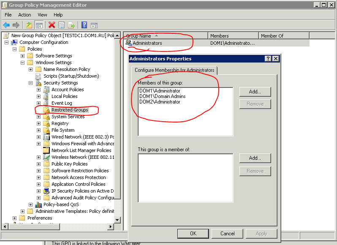Image resolution: width=337 pixels, height=245 pixels.
Task: Click the Export List toolbar icon
Action: click(x=71, y=25)
